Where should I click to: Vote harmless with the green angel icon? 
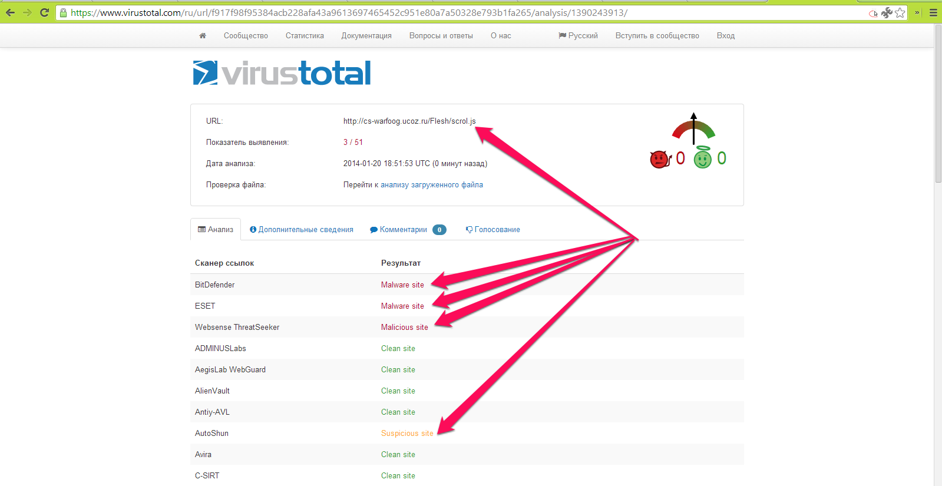coord(702,158)
